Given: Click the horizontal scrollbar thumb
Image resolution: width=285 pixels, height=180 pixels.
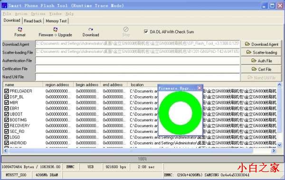Looking at the screenshot, I should click(x=131, y=150).
